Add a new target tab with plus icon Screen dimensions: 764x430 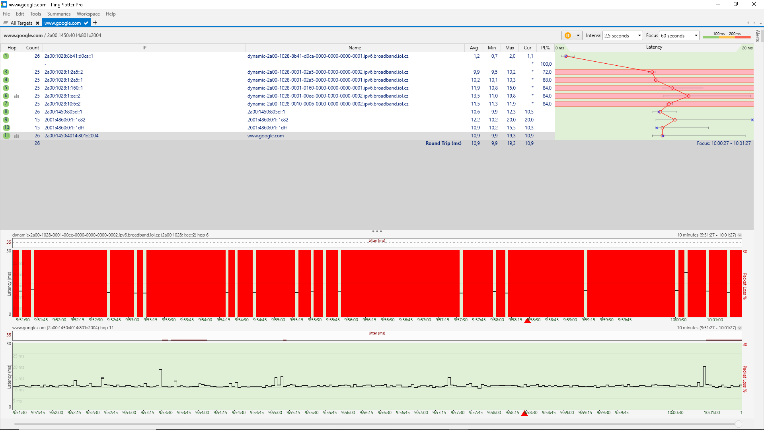click(95, 23)
